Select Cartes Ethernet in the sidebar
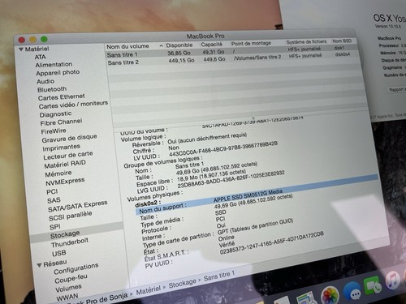406x304 pixels. coord(62,97)
